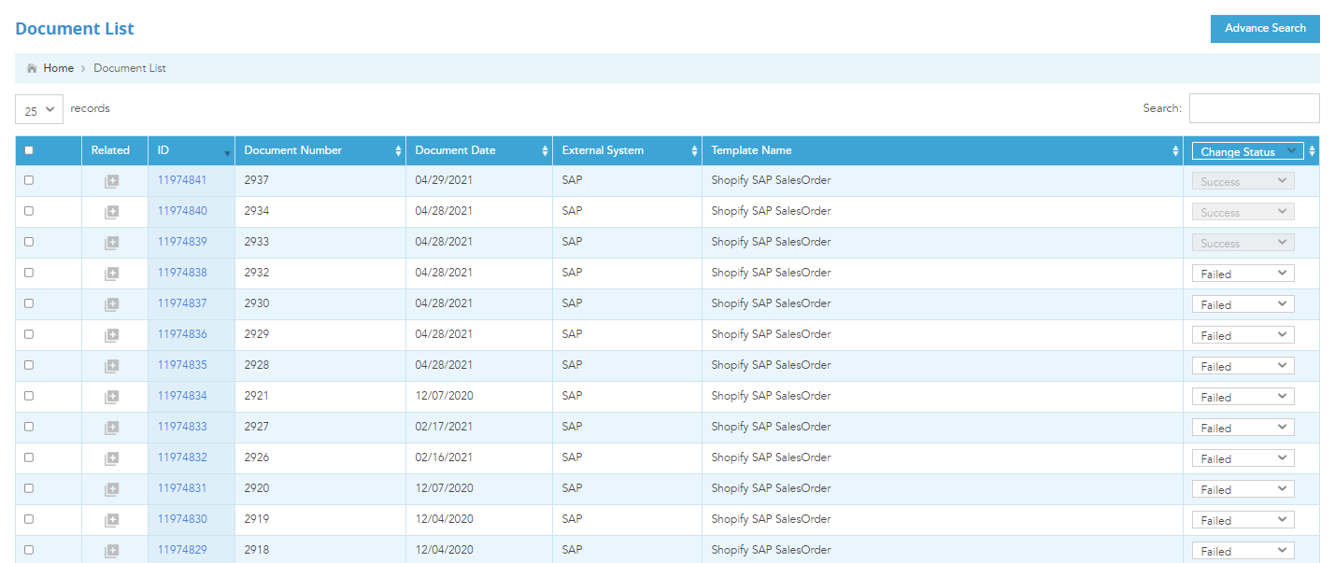Screen dimensions: 1335x563
Task: Open the 25 records per page dropdown
Action: (x=39, y=109)
